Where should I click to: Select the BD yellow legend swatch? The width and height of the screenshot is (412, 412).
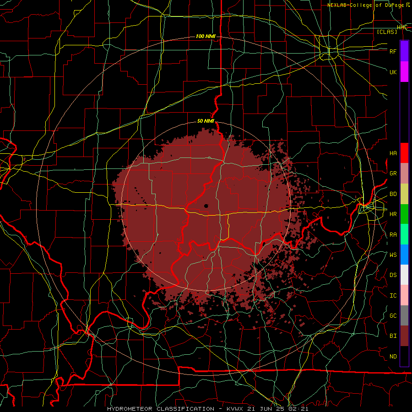(404, 194)
